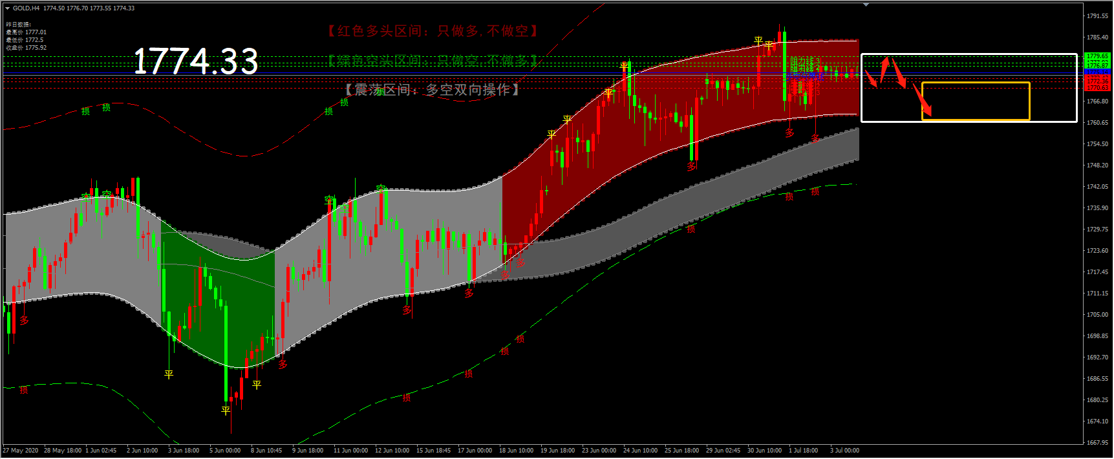The image size is (1114, 459).
Task: Click the 5 Jun 00:00 time label
Action: coord(225,451)
